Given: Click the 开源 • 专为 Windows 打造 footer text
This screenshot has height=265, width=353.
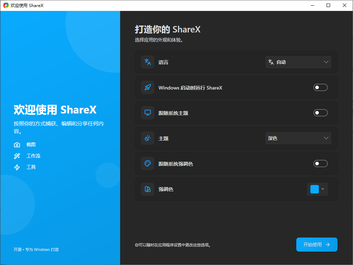Looking at the screenshot, I should pos(36,249).
